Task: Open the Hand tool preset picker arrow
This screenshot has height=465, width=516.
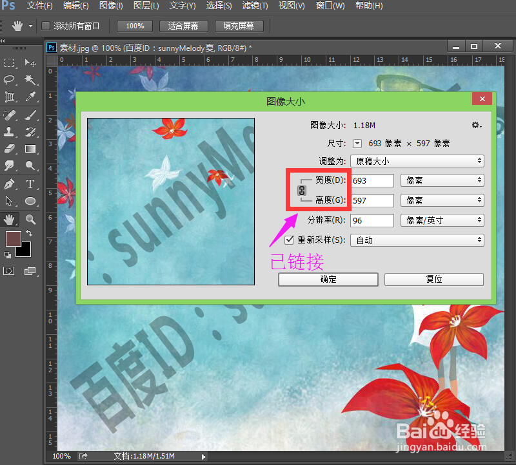Action: (x=30, y=26)
